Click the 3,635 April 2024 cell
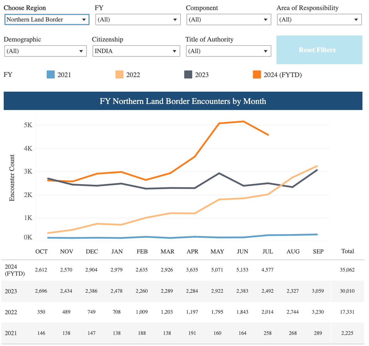369x346 pixels. point(192,270)
